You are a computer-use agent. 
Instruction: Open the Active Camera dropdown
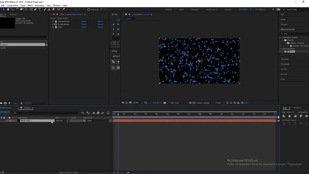(x=205, y=103)
